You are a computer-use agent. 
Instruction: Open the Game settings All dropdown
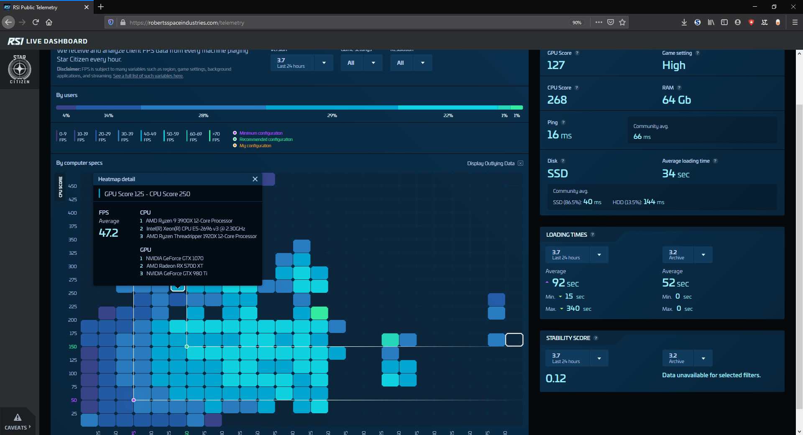(x=373, y=63)
